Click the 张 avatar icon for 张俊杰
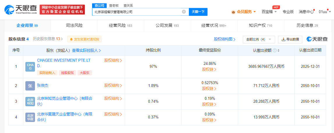Screen dimensions: 334x133 (x=30, y=86)
